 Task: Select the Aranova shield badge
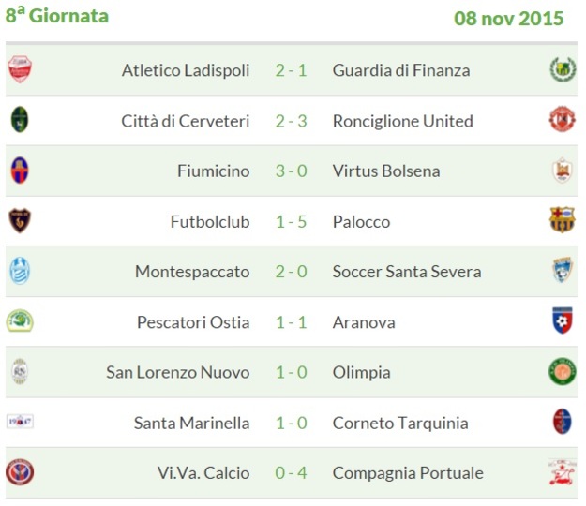tap(563, 320)
